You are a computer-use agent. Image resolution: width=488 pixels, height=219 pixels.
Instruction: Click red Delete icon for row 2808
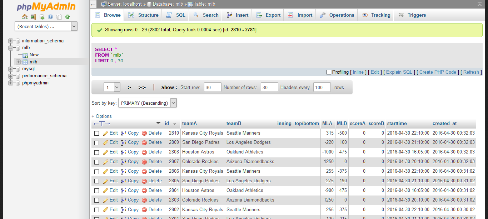click(x=144, y=152)
